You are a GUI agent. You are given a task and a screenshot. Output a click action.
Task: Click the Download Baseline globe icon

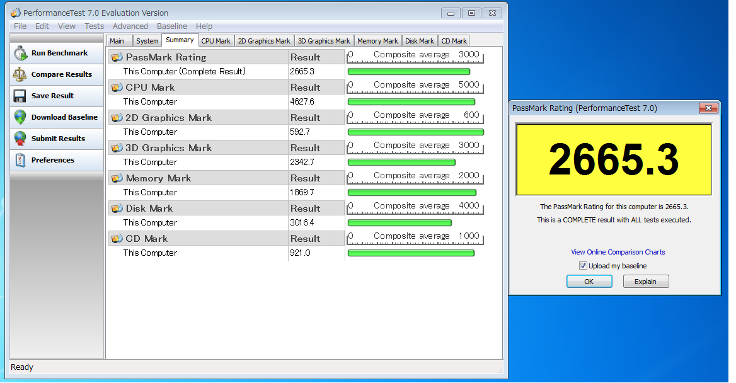(x=20, y=117)
